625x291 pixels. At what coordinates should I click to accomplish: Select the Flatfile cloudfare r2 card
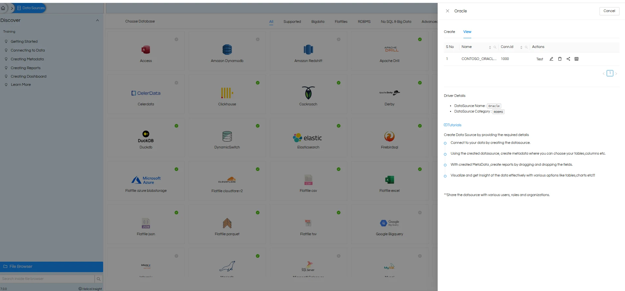[x=227, y=181]
